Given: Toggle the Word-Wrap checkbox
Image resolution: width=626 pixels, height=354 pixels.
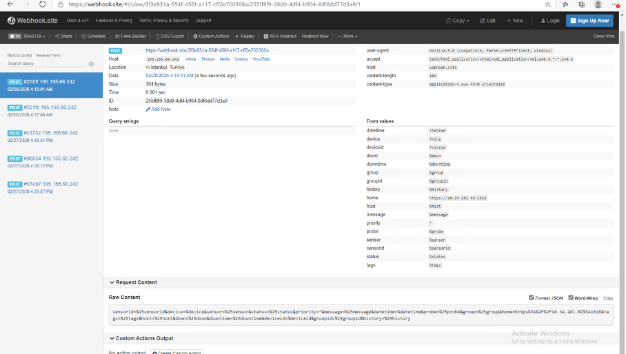Looking at the screenshot, I should (x=571, y=298).
